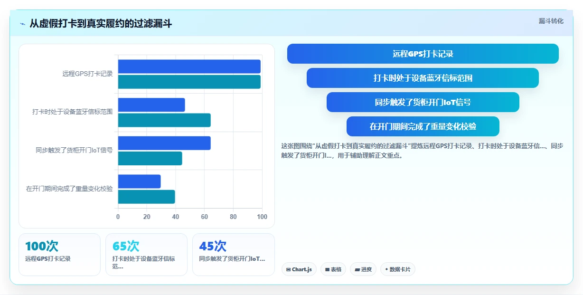583x295 pixels.
Task: Click the teal bar for 同步触发了货柜开门IoT信号
Action: pyautogui.click(x=150, y=158)
